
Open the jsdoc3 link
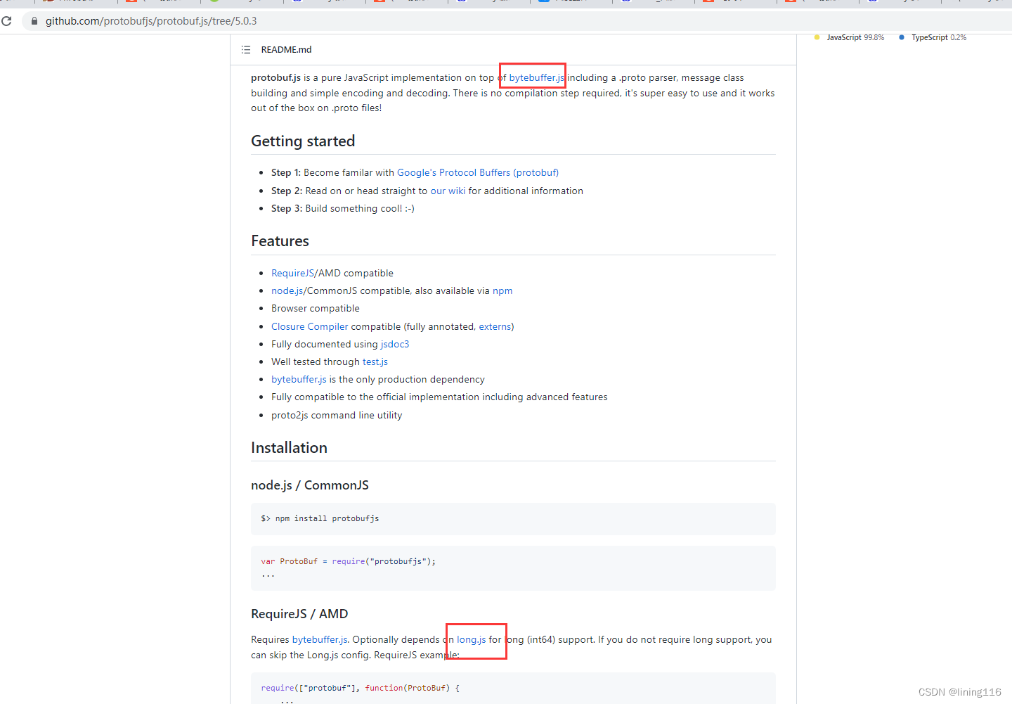click(x=395, y=345)
